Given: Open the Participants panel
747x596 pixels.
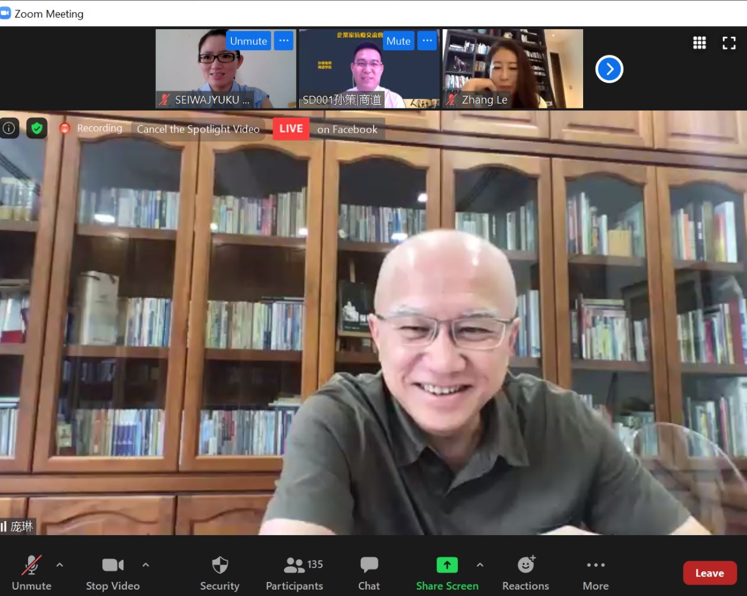Looking at the screenshot, I should pyautogui.click(x=295, y=573).
